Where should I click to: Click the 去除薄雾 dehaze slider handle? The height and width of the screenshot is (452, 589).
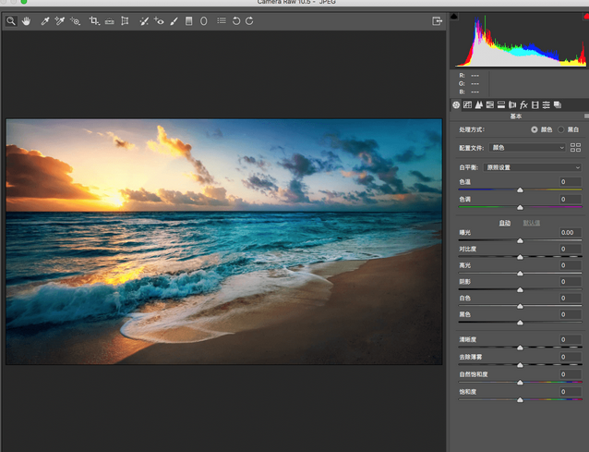point(520,365)
